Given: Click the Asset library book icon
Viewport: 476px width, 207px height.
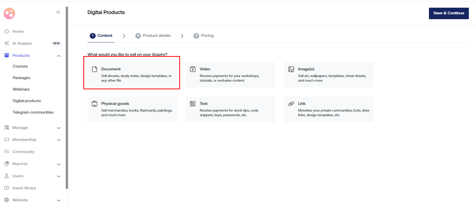Looking at the screenshot, I should click(x=7, y=188).
